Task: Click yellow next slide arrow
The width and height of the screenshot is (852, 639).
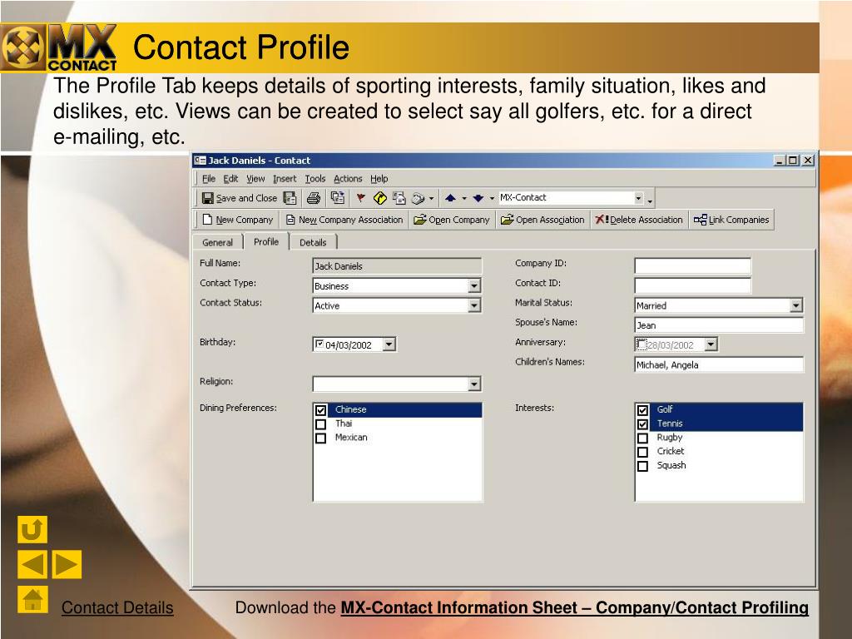Action: (x=67, y=564)
